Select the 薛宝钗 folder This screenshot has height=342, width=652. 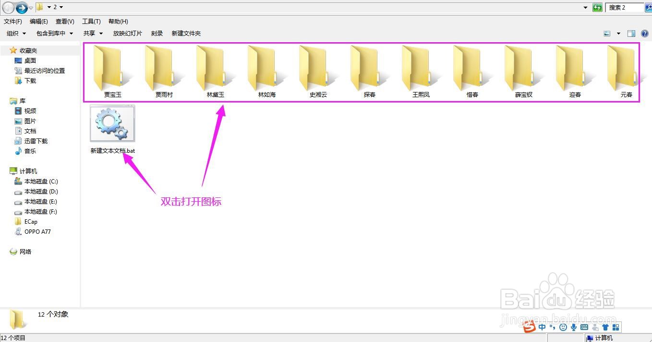pyautogui.click(x=524, y=71)
